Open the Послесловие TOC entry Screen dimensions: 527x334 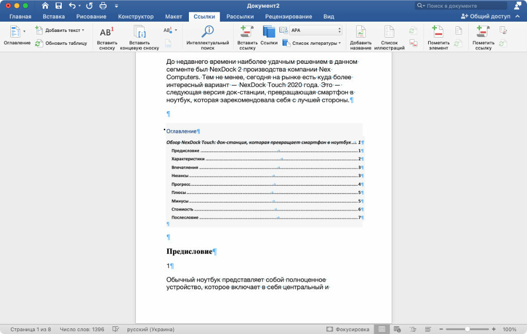[266, 217]
